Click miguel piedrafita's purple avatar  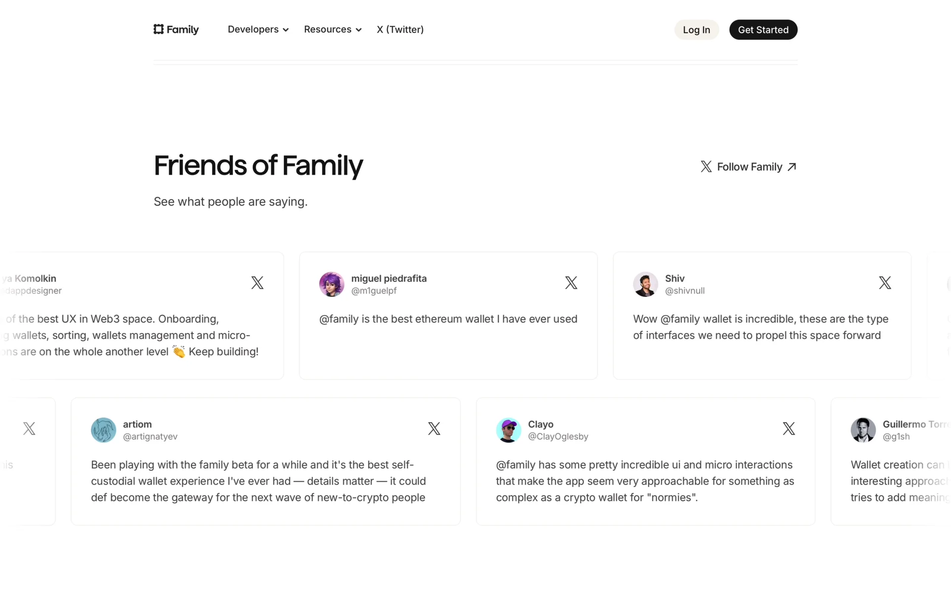pos(331,284)
